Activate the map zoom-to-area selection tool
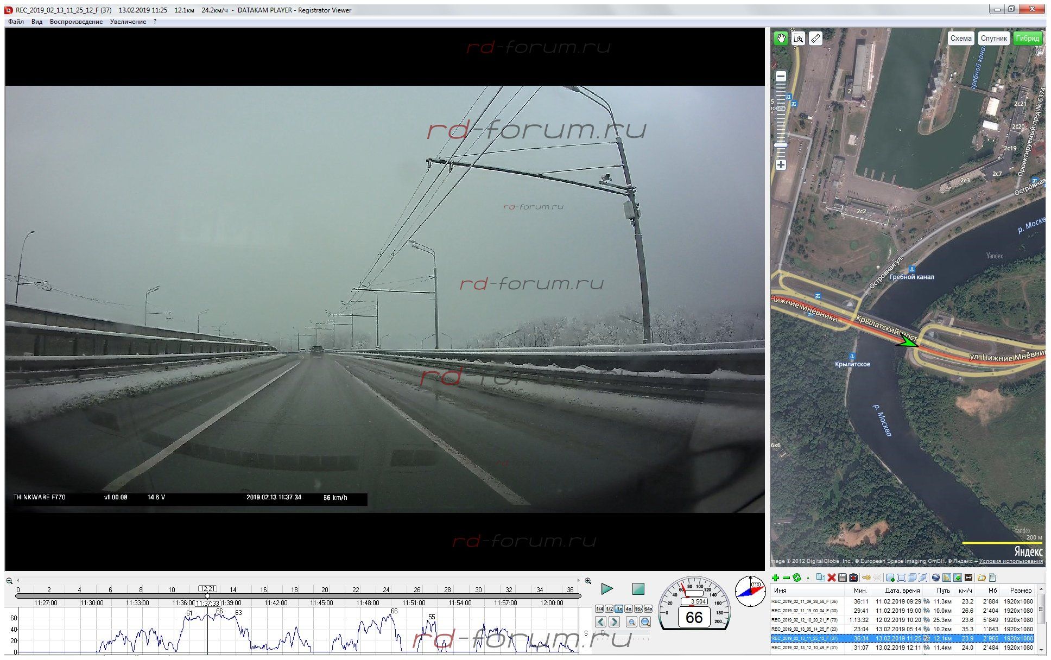Screen dimensions: 1051x660 pos(798,38)
